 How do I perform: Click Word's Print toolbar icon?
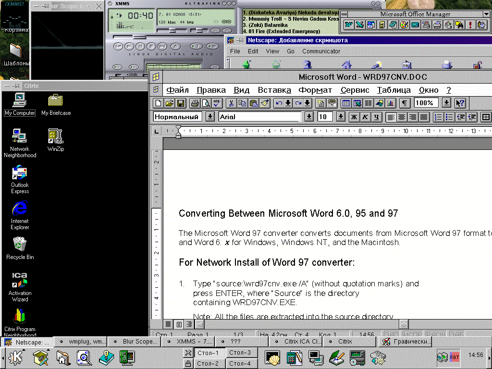click(195, 103)
